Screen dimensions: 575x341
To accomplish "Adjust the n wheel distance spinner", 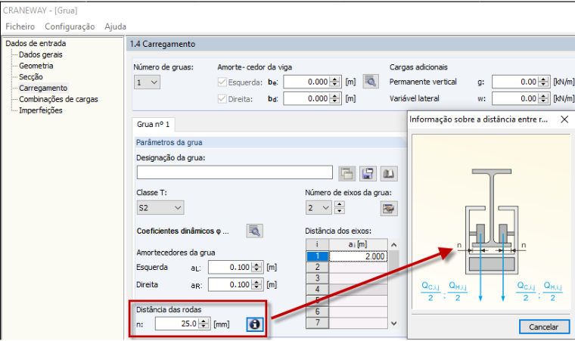I will [x=204, y=324].
